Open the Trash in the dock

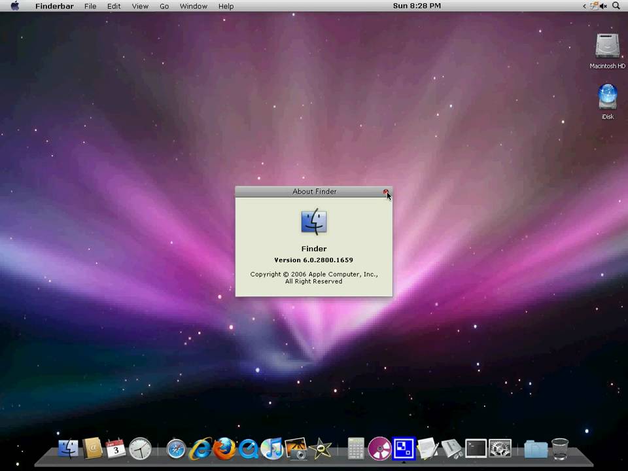[x=560, y=449]
